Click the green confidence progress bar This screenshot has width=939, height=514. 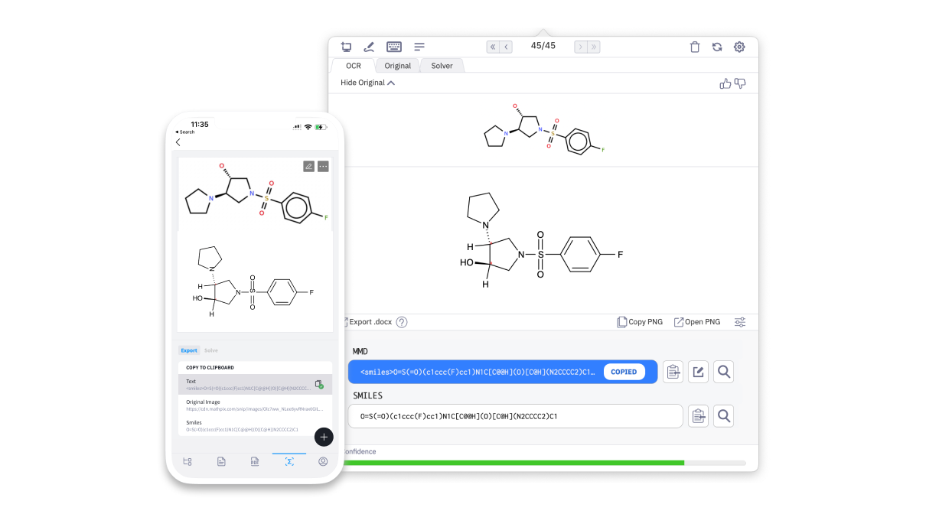point(514,463)
